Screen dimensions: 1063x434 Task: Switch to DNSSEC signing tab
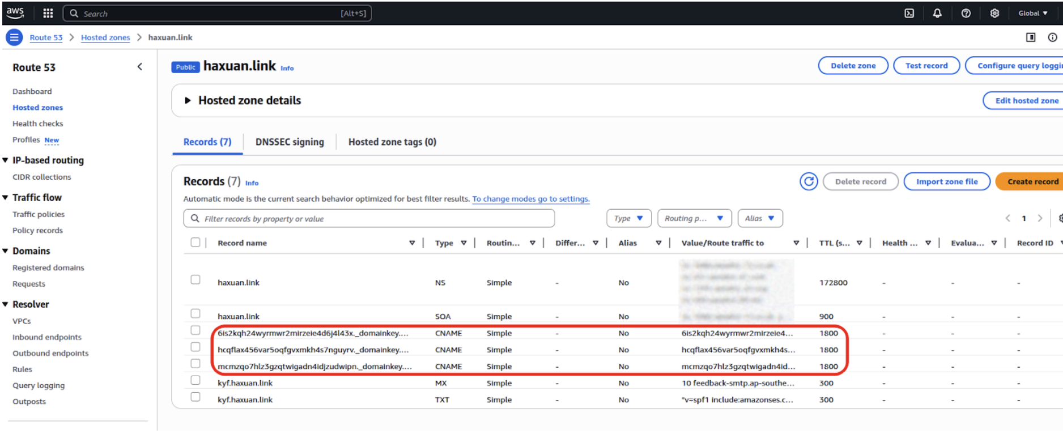click(290, 142)
